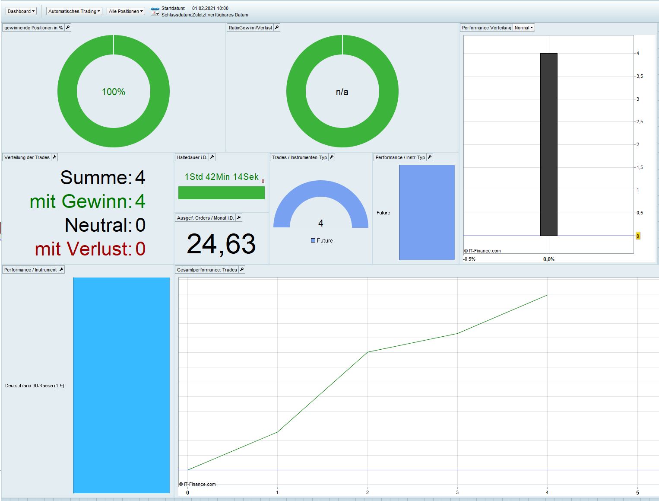This screenshot has height=501, width=659.
Task: Click the Ausgef. Orders / Monat i.D. label
Action: (205, 218)
